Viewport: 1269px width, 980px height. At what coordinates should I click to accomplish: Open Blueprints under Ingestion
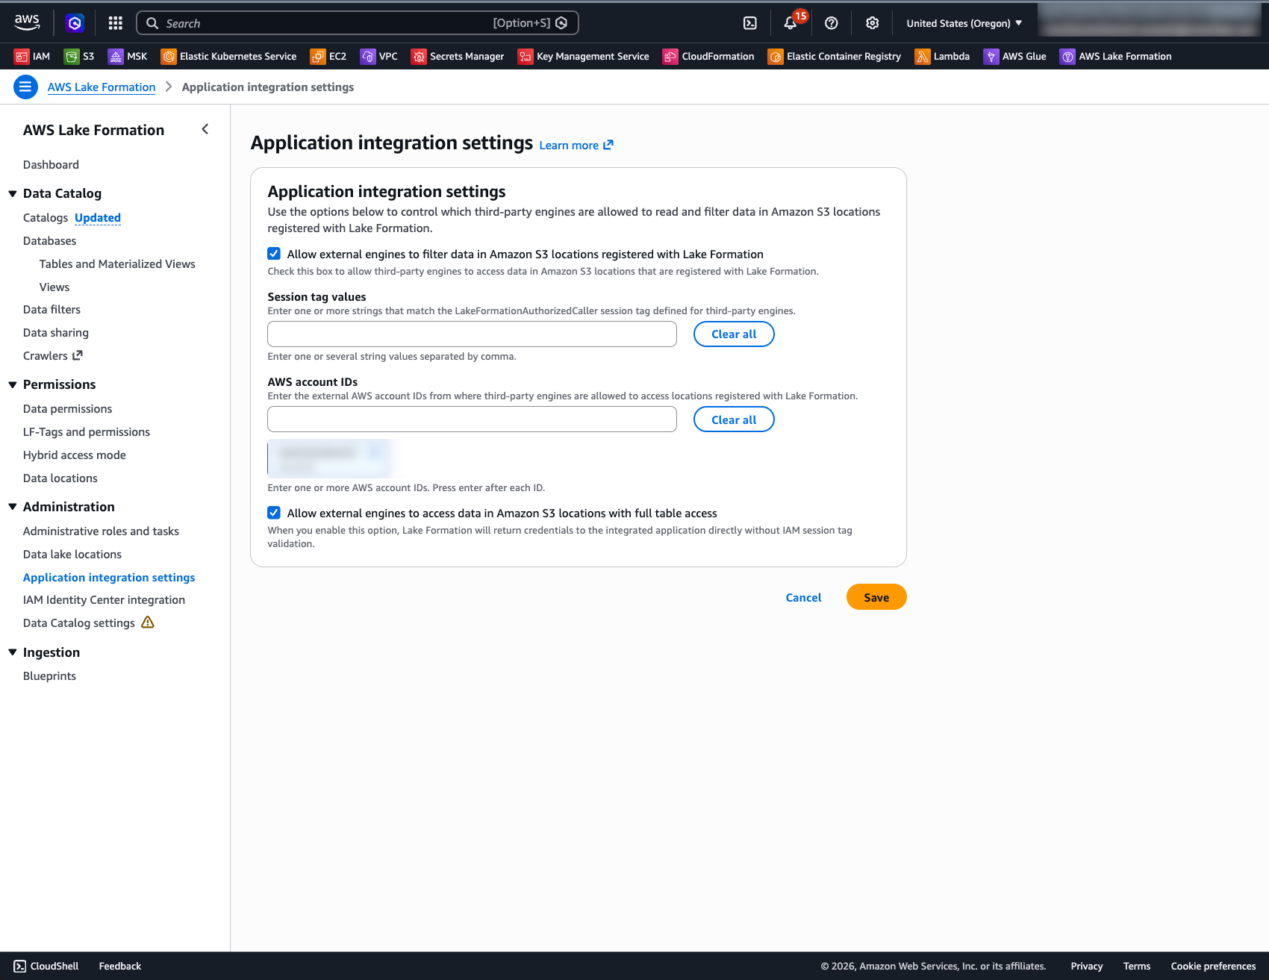[x=49, y=675]
